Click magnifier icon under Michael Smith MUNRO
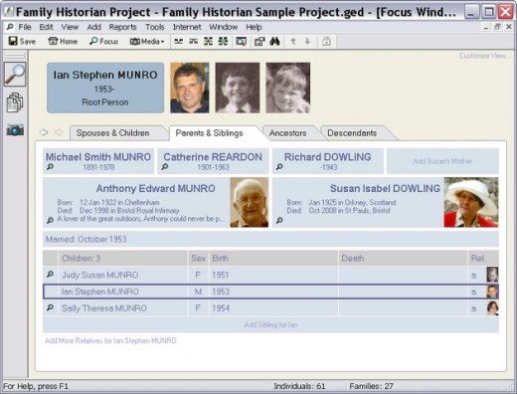 (50, 167)
